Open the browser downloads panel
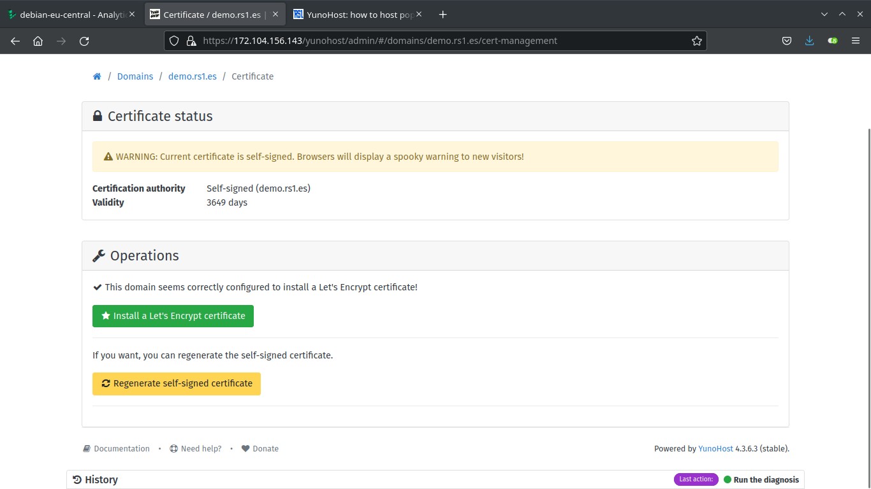Screen dimensions: 871x489 [x=809, y=41]
